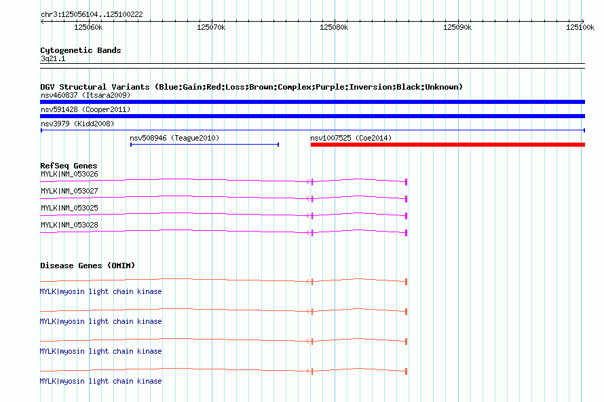604x402 pixels.
Task: Click the DGV Structural Variants track title
Action: (251, 87)
